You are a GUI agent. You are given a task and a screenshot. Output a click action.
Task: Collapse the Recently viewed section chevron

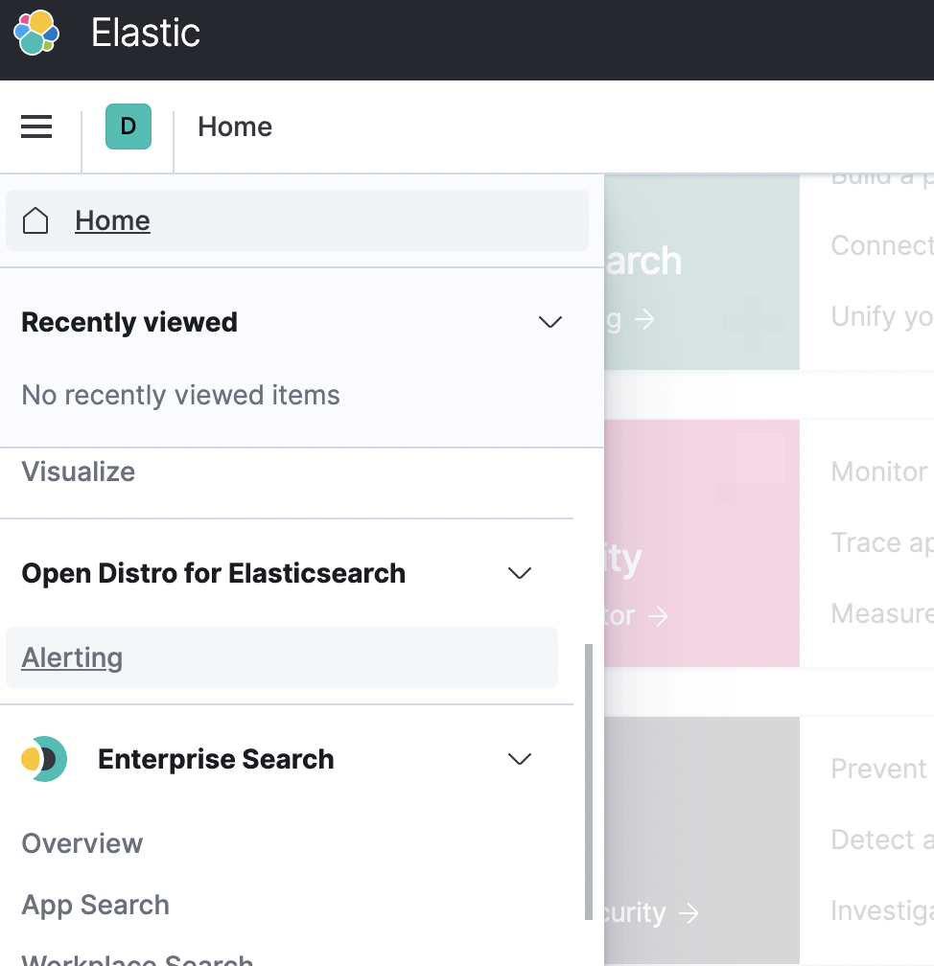click(x=549, y=322)
